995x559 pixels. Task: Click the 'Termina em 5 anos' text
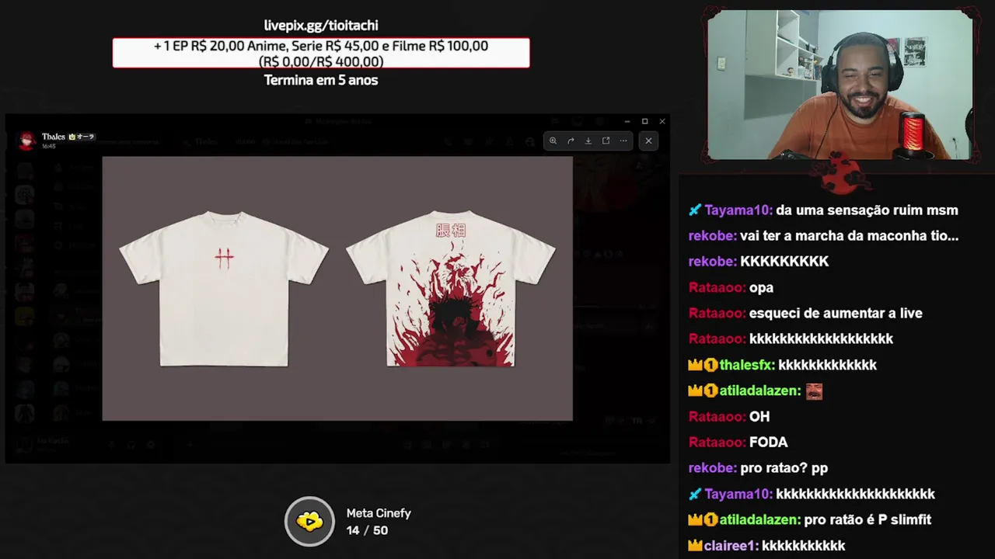click(x=321, y=80)
